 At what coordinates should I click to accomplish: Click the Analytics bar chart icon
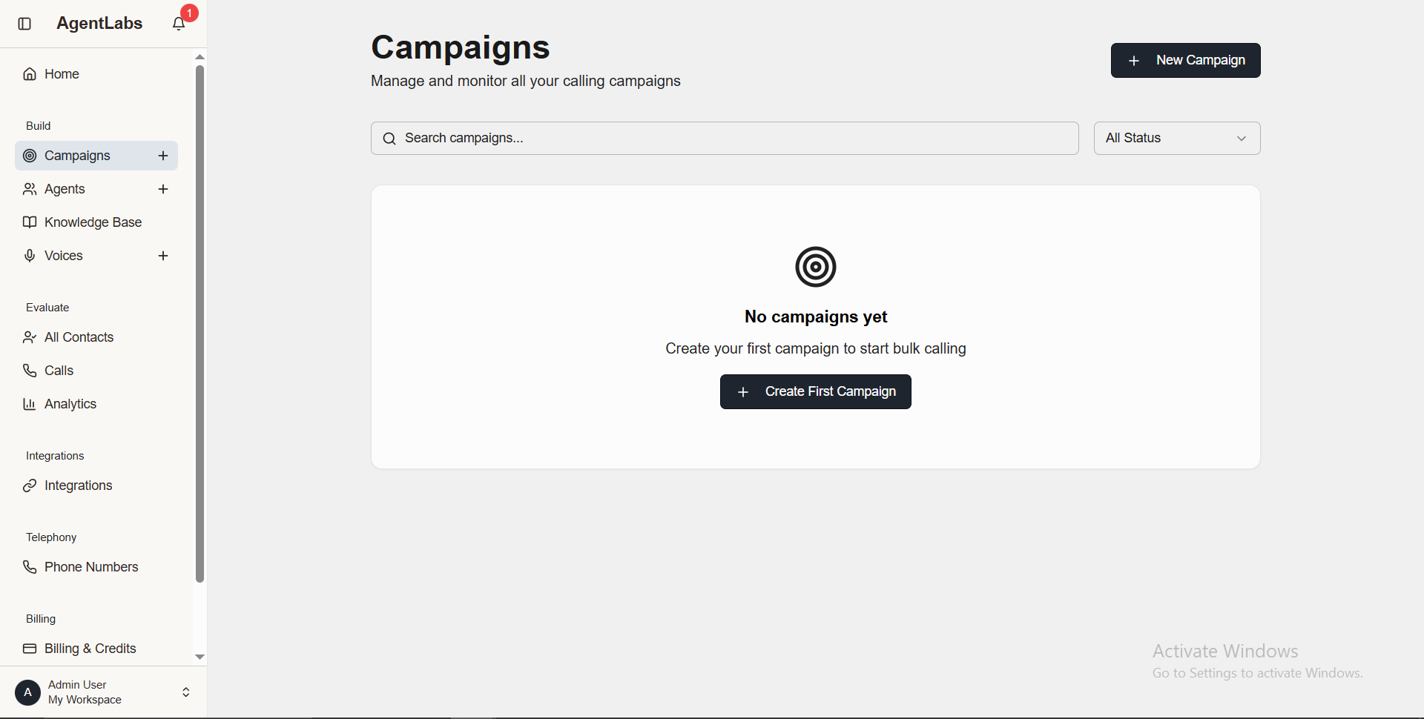(x=29, y=404)
